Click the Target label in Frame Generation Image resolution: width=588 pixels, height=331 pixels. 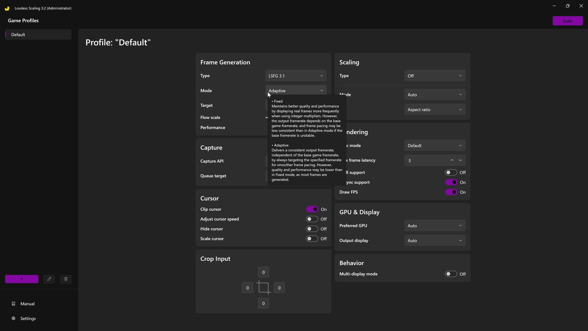(x=207, y=105)
